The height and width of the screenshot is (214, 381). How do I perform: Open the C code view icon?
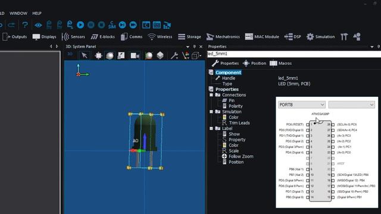point(146,25)
